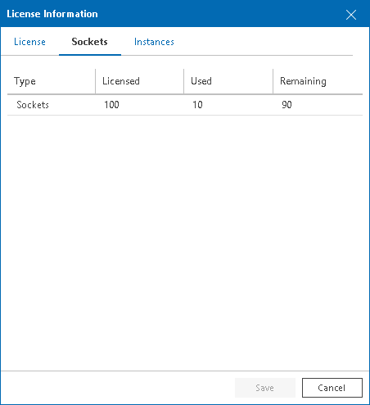
Task: Click the Cancel button
Action: point(332,388)
